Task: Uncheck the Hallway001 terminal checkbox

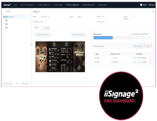Action: click(x=4, y=17)
